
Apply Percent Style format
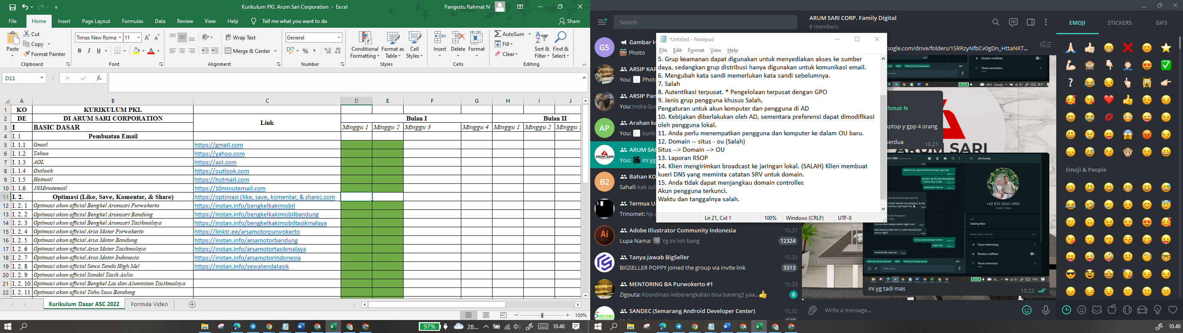[306, 51]
